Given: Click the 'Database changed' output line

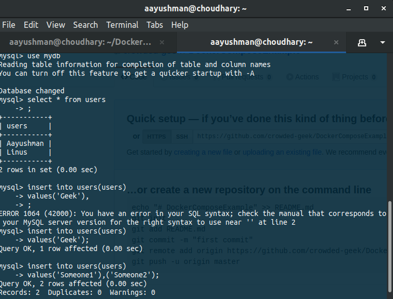Looking at the screenshot, I should (32, 91).
